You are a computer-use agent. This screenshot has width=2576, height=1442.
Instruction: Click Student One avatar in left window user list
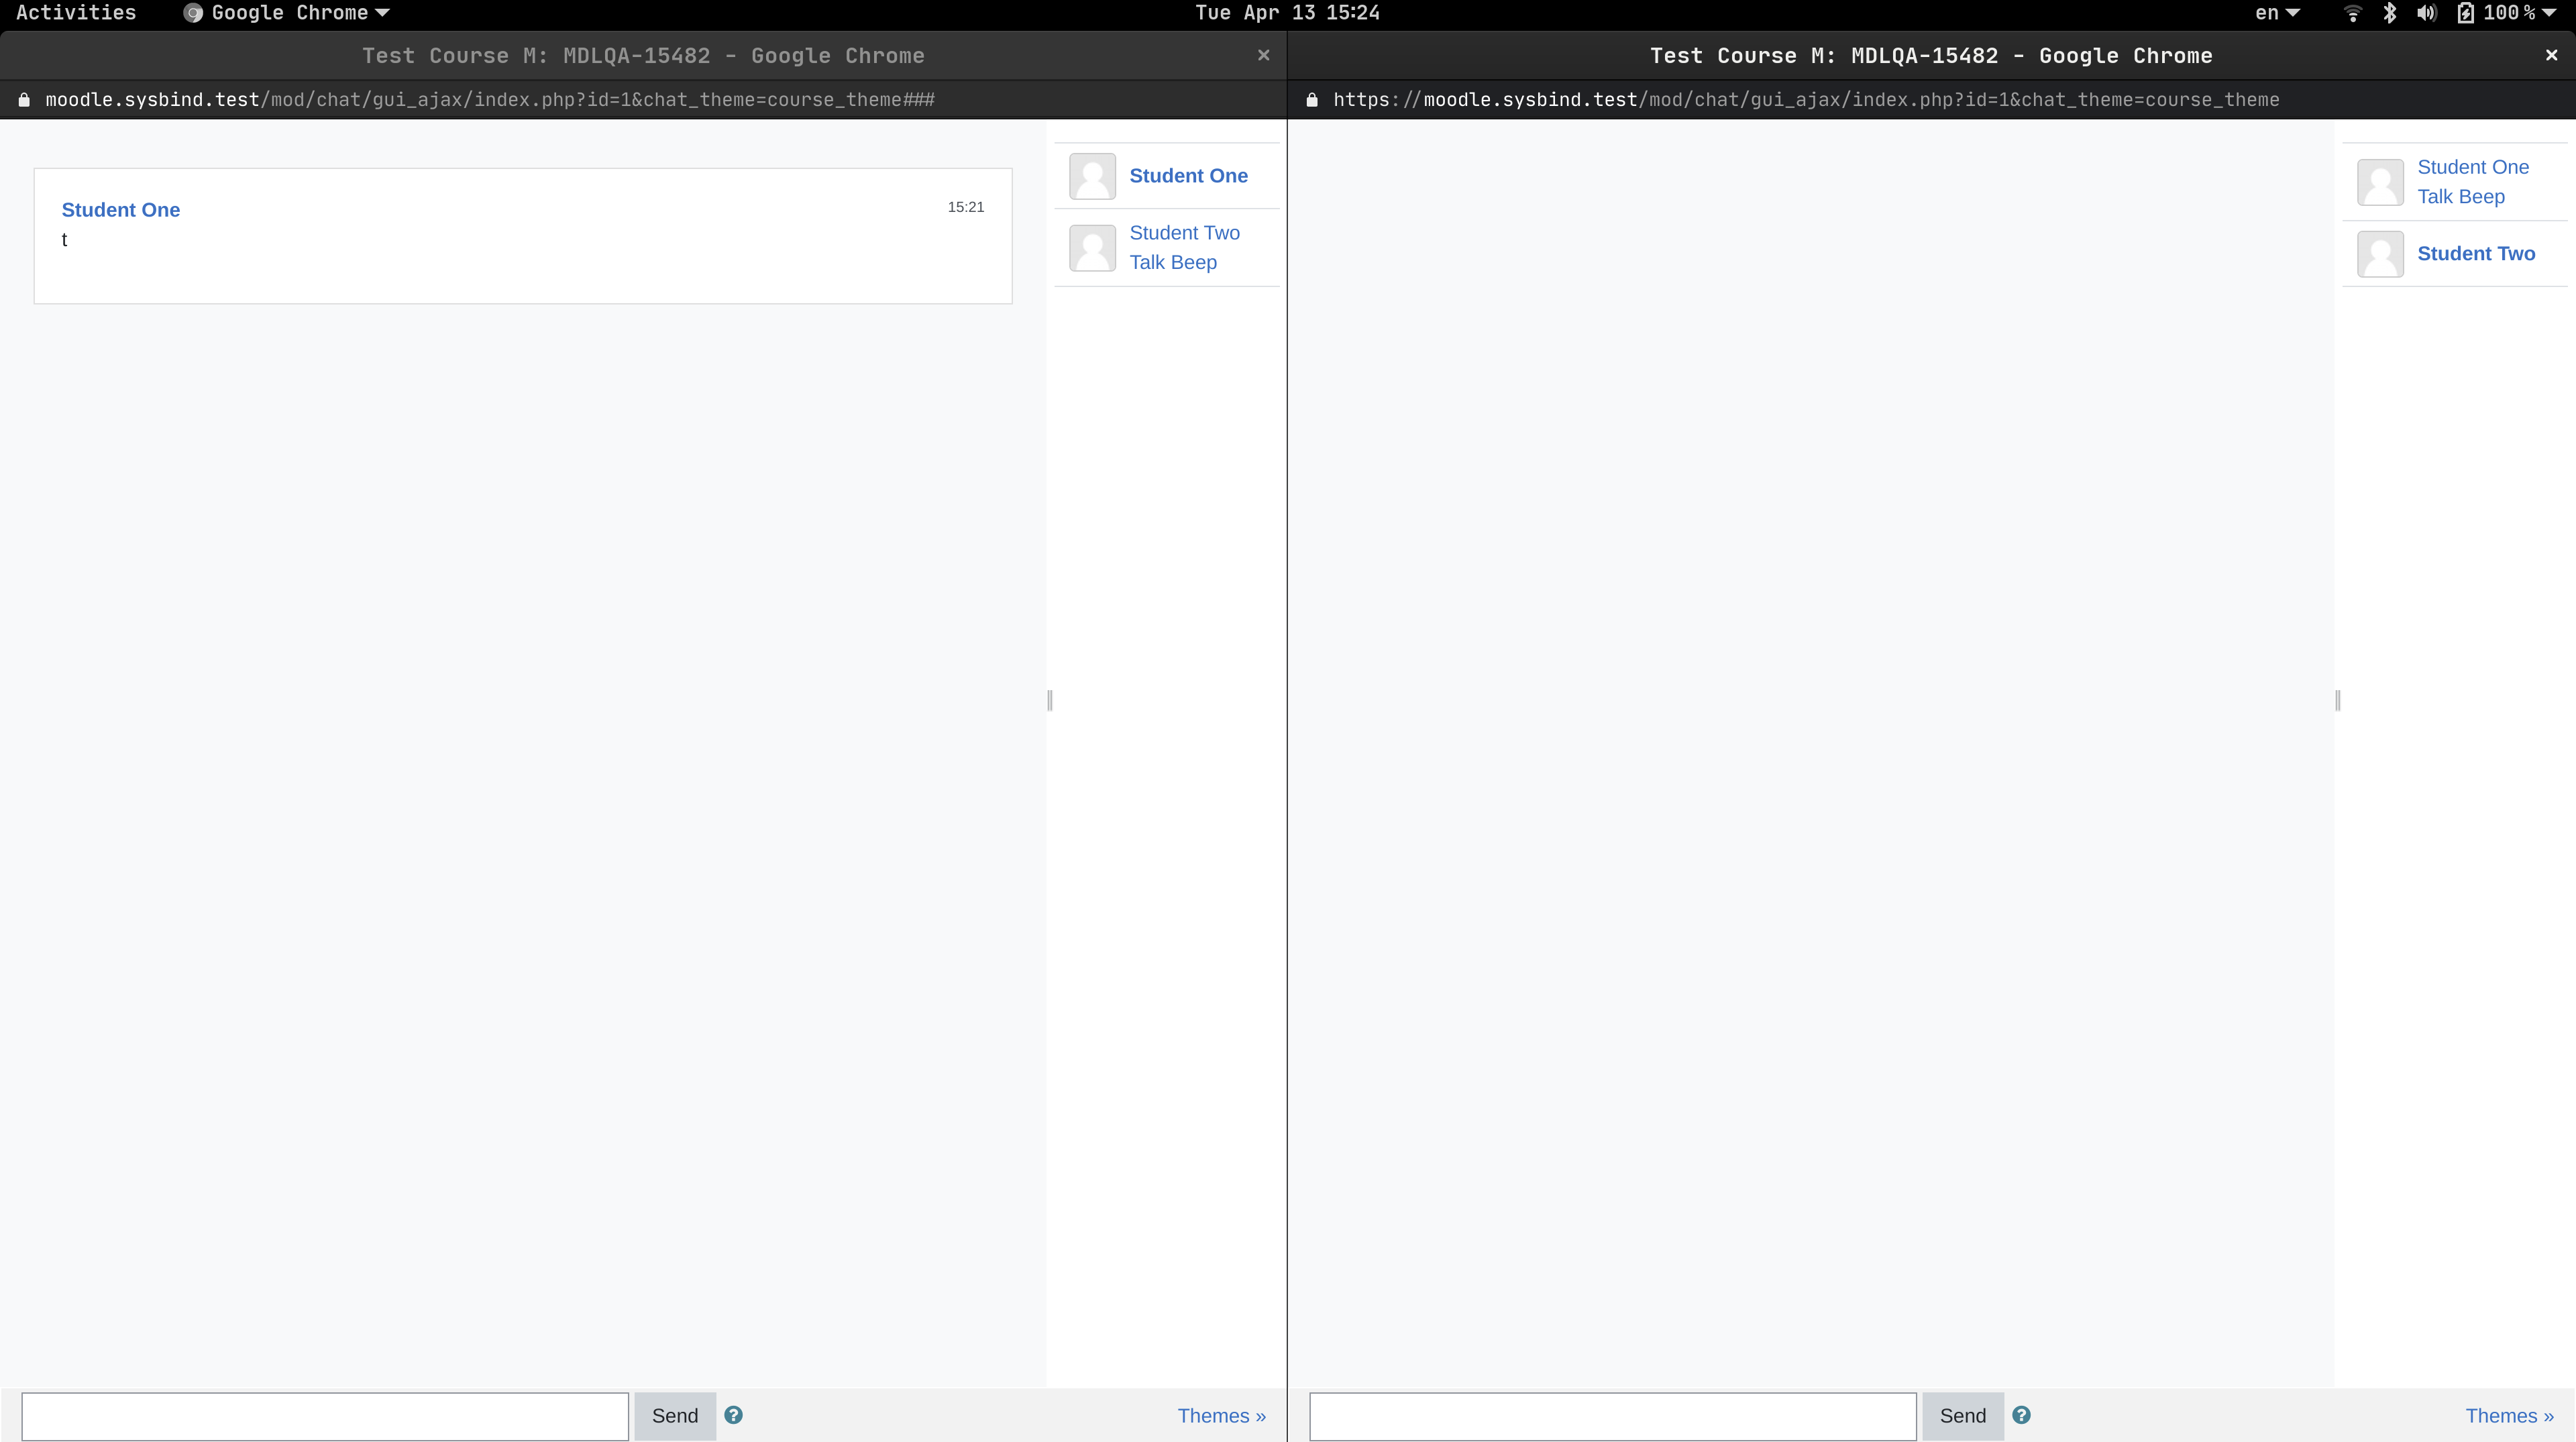tap(1092, 176)
